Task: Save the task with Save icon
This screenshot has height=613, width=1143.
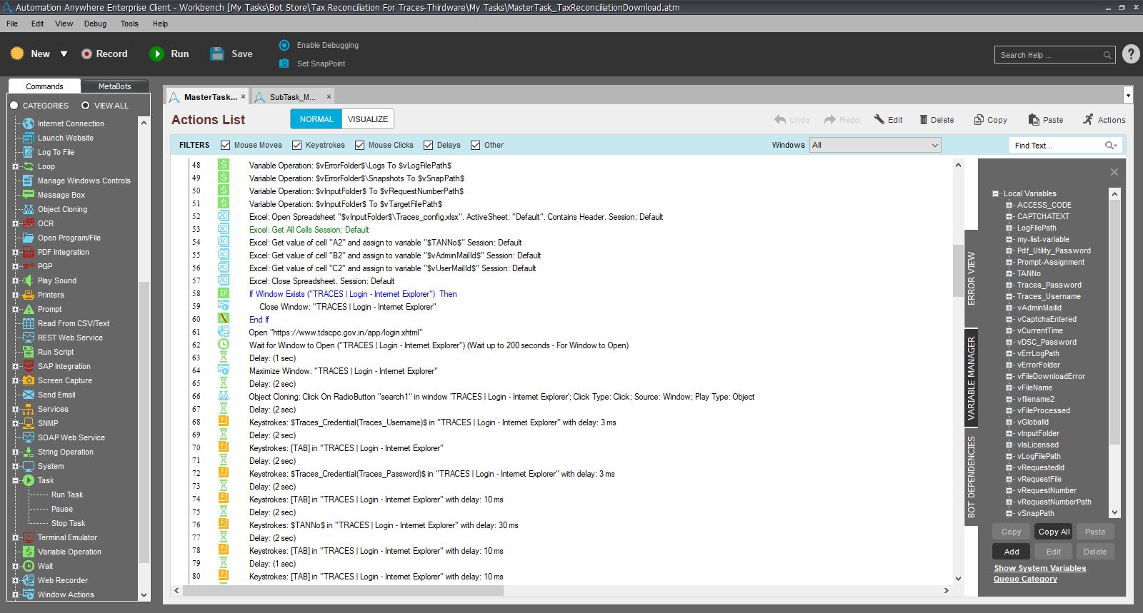Action: click(217, 54)
